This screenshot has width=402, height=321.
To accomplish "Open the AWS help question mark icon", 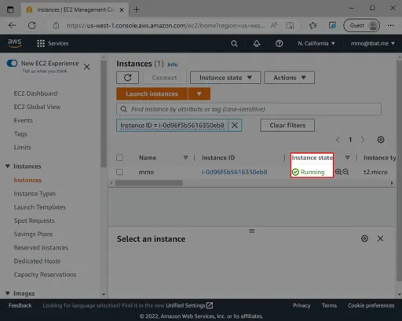I will 279,43.
